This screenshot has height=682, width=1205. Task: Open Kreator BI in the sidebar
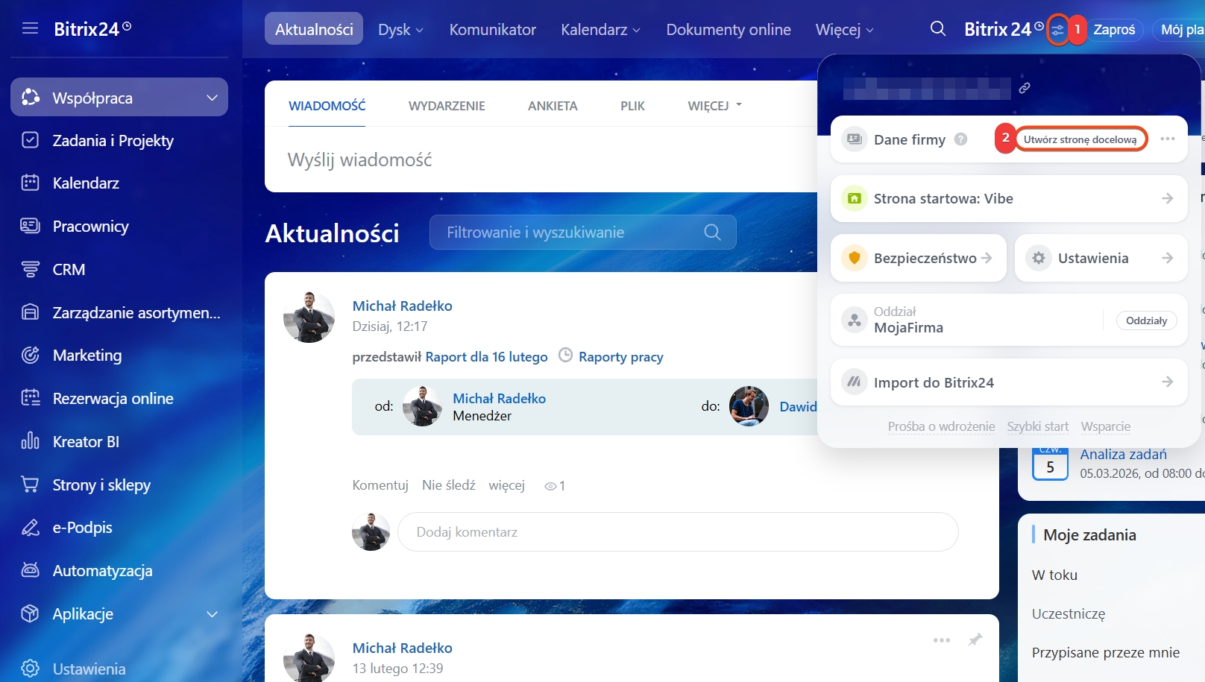pyautogui.click(x=86, y=442)
